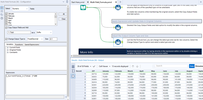This screenshot has width=203, height=100.
Task: Apply field selection with checkmark icon
Action: coord(94,66)
